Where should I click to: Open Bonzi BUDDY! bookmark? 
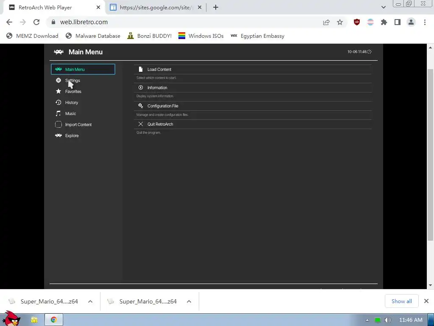(150, 36)
